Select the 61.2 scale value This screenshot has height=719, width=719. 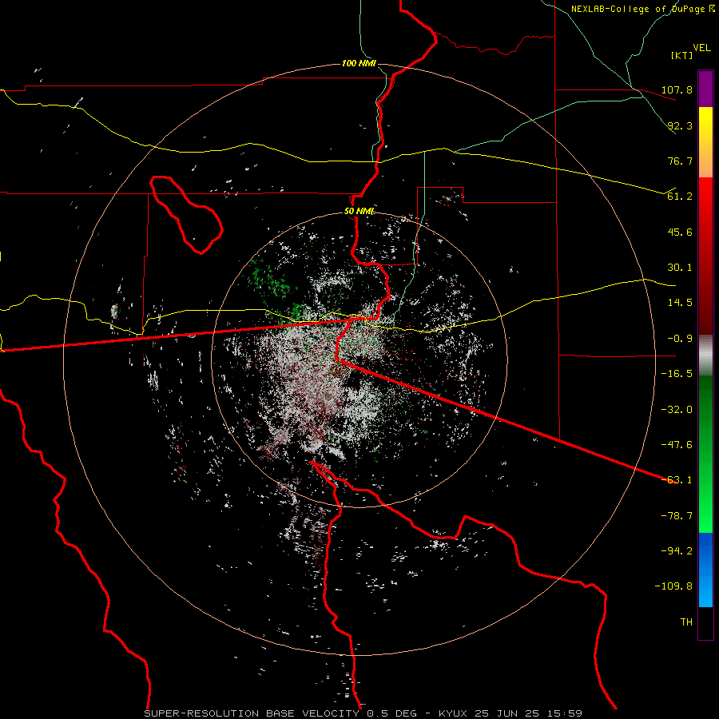point(680,197)
